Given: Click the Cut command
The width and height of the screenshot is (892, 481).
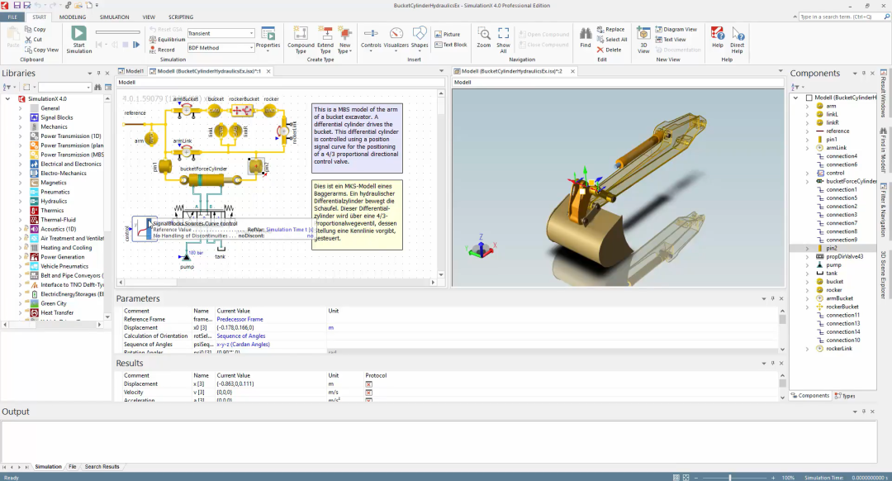Looking at the screenshot, I should (34, 40).
